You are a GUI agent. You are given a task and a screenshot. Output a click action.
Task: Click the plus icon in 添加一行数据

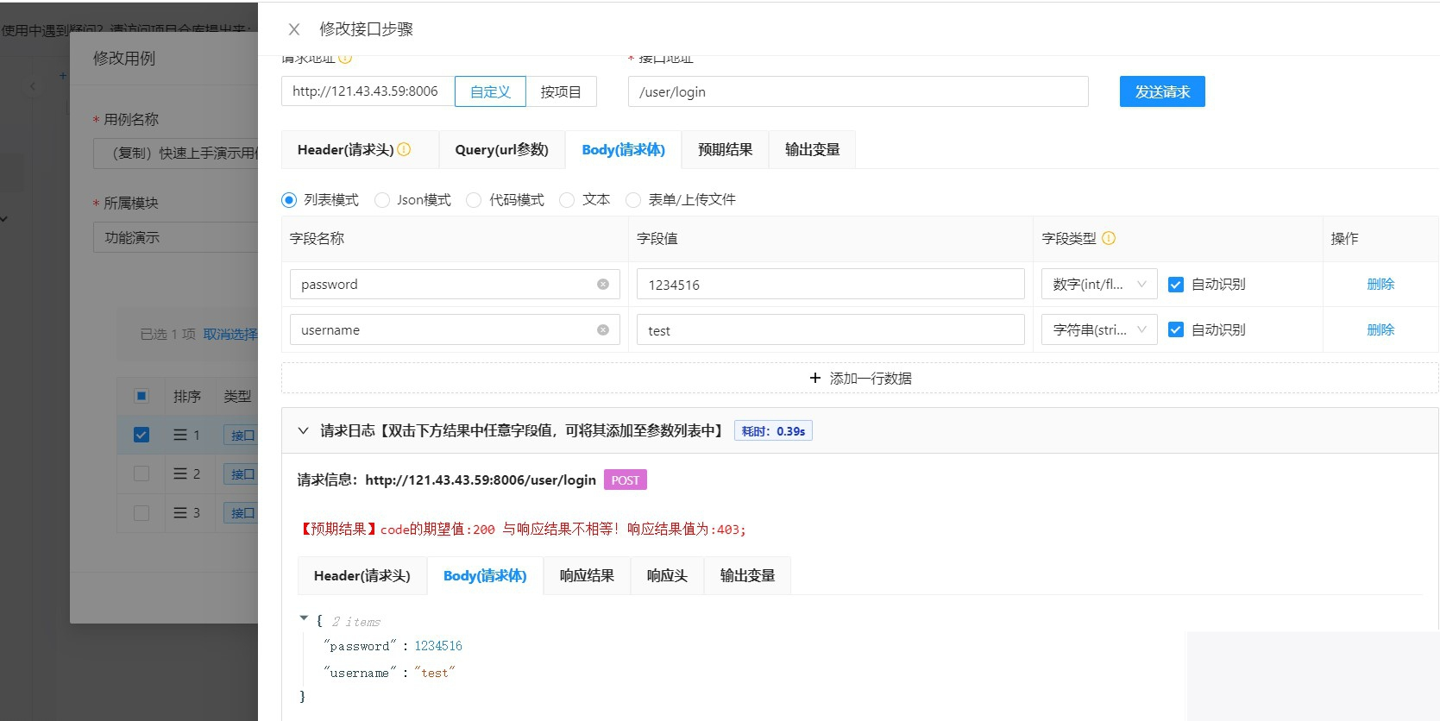coord(815,378)
